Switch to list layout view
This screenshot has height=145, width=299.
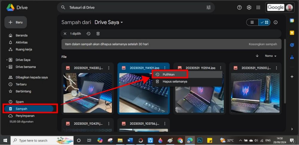252,22
